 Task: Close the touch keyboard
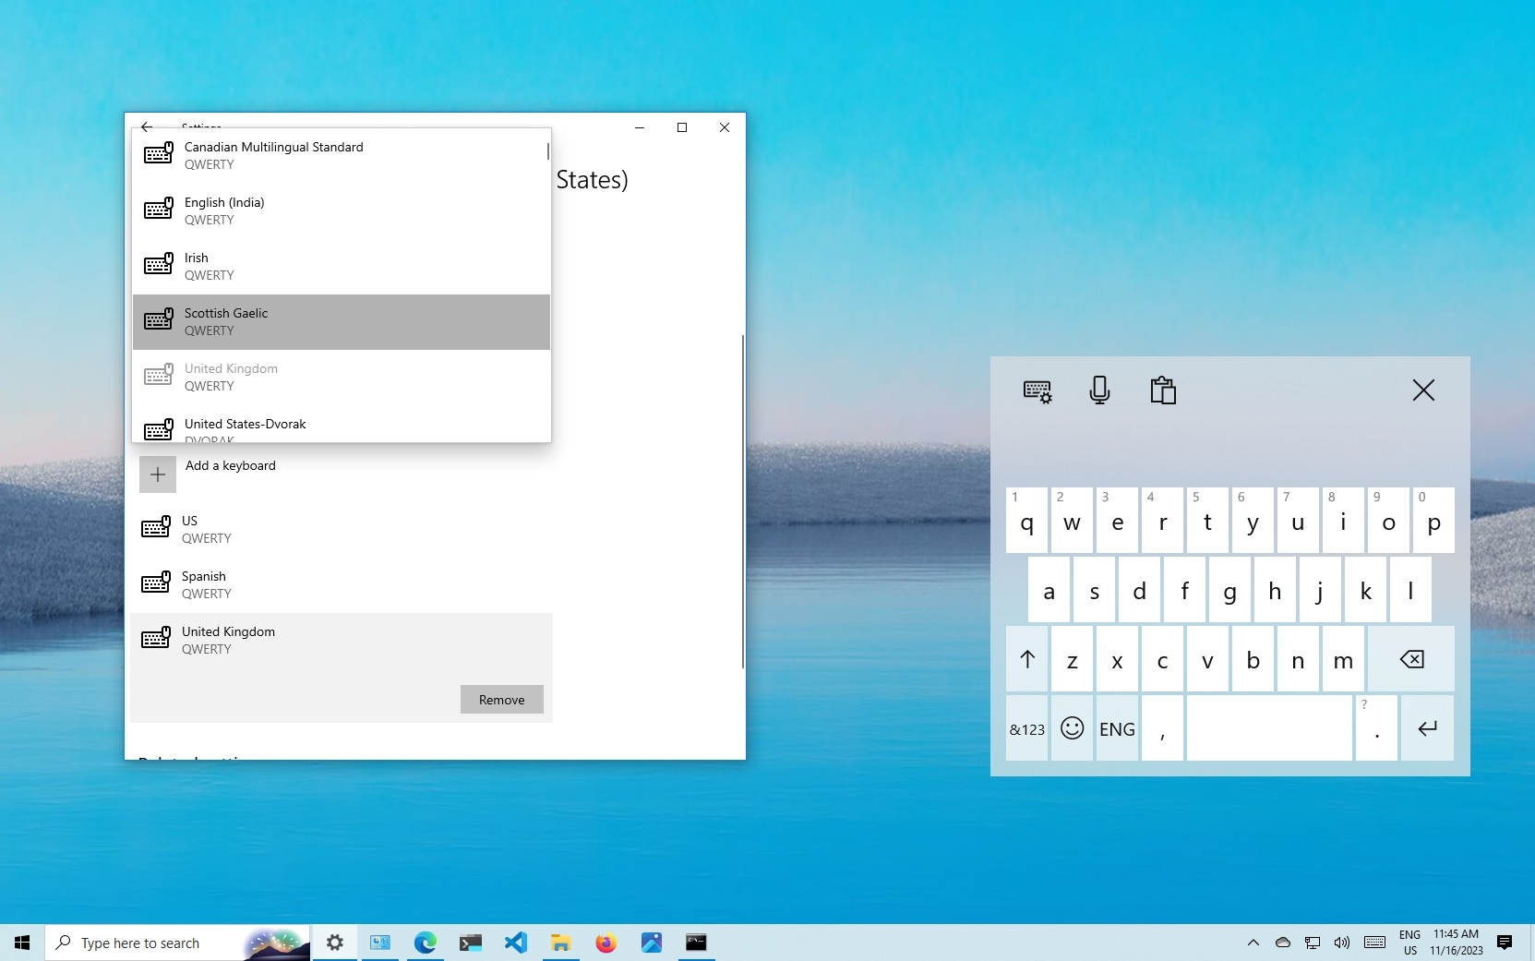click(1422, 390)
